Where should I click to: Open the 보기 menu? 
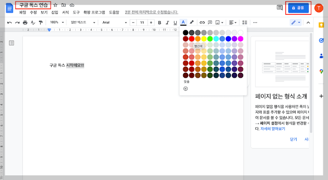tap(44, 12)
